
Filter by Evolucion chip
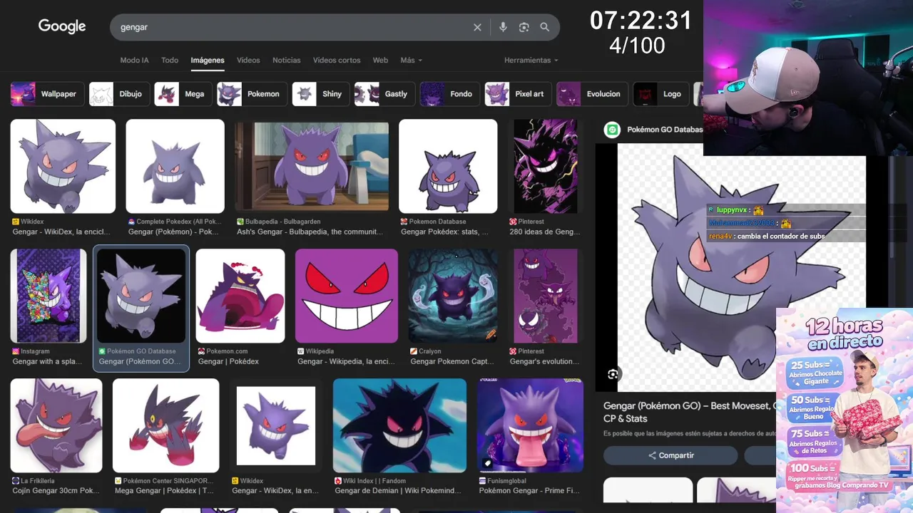click(x=592, y=94)
